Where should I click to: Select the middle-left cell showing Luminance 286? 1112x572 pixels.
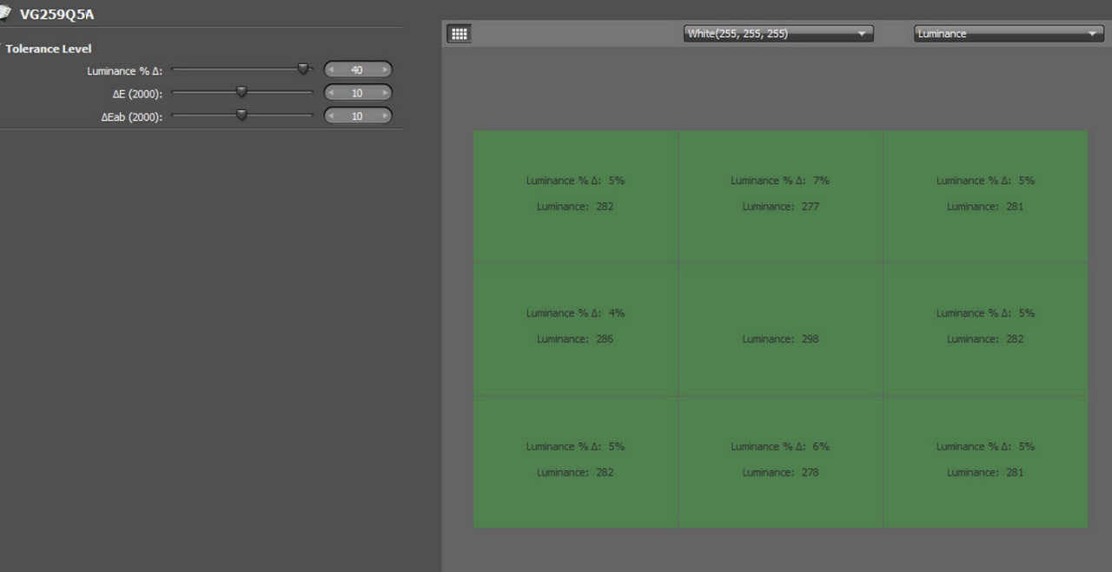(575, 330)
